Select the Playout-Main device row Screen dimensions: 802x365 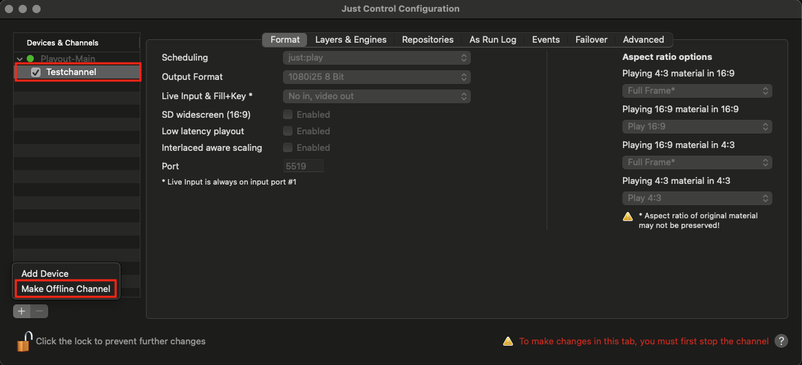click(76, 59)
